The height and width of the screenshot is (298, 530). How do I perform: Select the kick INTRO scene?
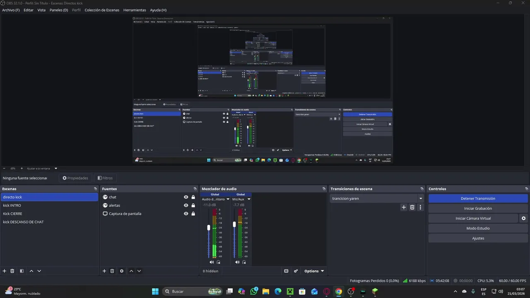tap(49, 205)
